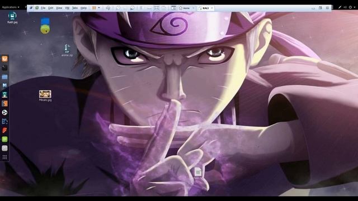The image size is (358, 201).
Task: Click the volume speaker icon in top panel
Action: pyautogui.click(x=345, y=7)
